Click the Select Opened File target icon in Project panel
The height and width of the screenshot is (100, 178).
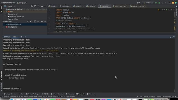pyautogui.click(x=32, y=6)
